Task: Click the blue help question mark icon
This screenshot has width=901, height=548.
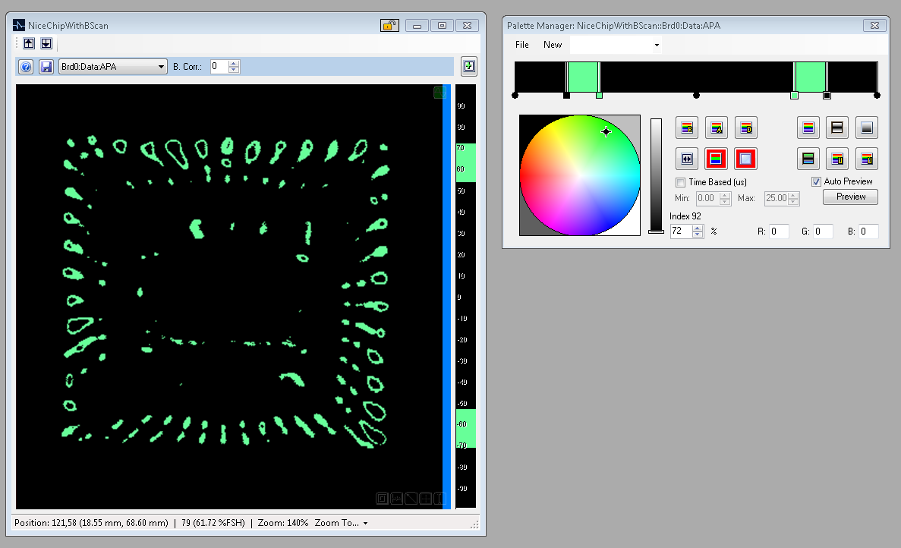Action: pos(26,67)
